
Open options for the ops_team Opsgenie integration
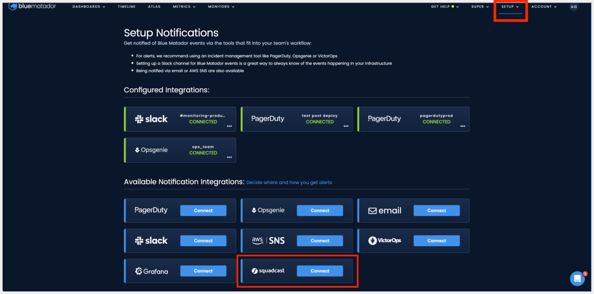[x=229, y=158]
